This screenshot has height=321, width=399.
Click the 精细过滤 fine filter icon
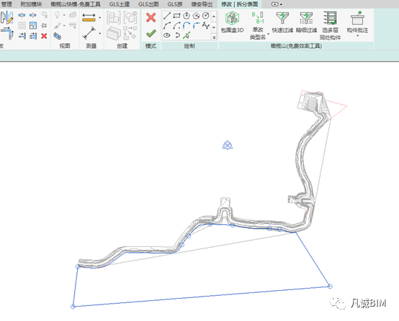click(x=306, y=18)
